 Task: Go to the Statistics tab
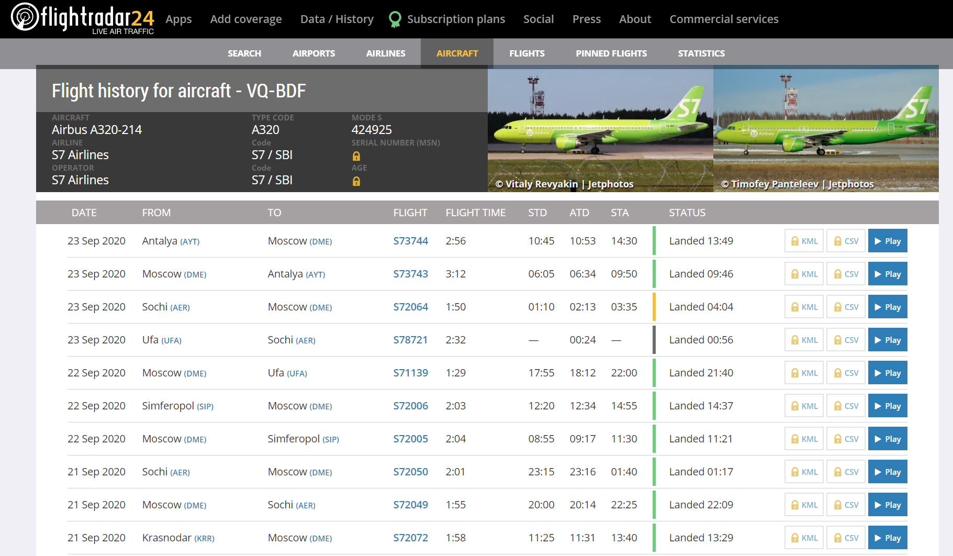pyautogui.click(x=701, y=53)
